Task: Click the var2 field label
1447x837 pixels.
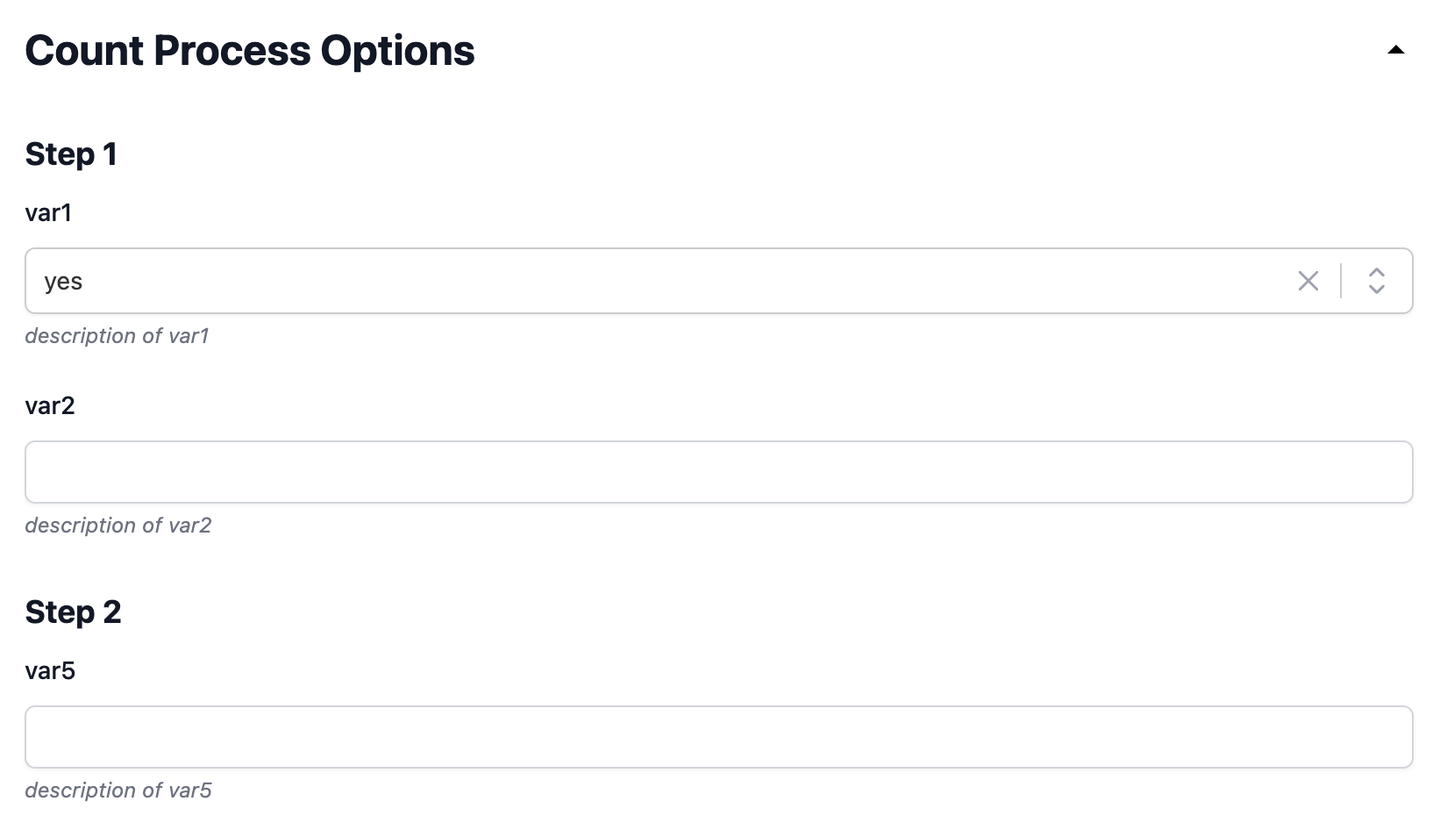Action: pyautogui.click(x=50, y=406)
